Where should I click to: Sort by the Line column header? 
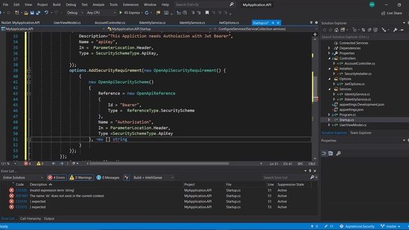[x=271, y=185]
